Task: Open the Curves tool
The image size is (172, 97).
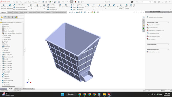Action: (x=94, y=6)
